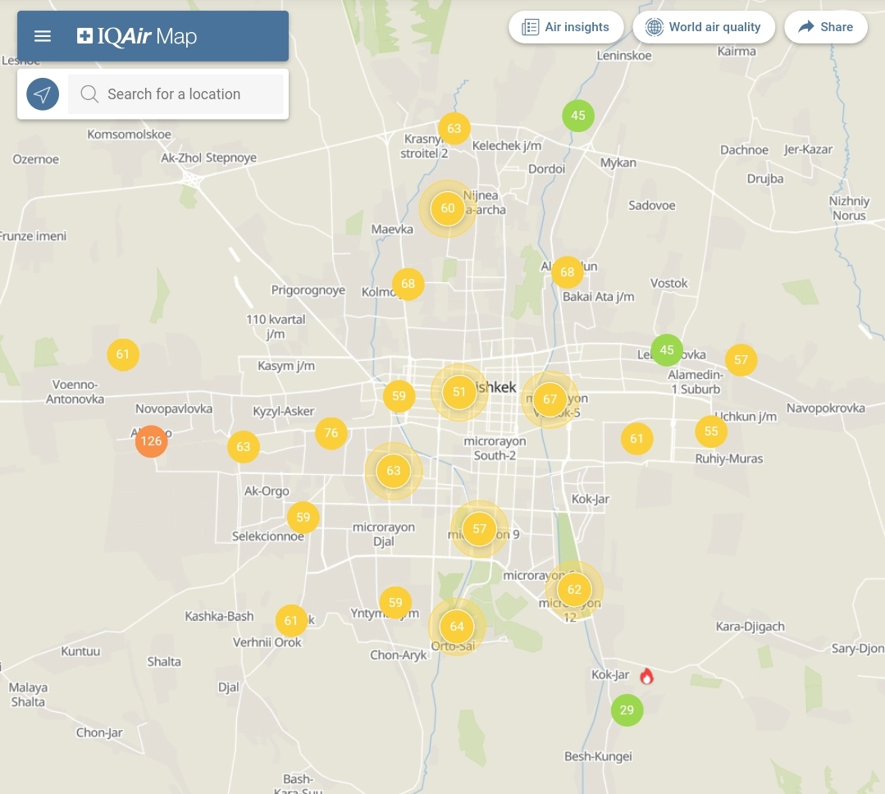
Task: Select the 62 marker at microrayon 12
Action: pos(574,590)
